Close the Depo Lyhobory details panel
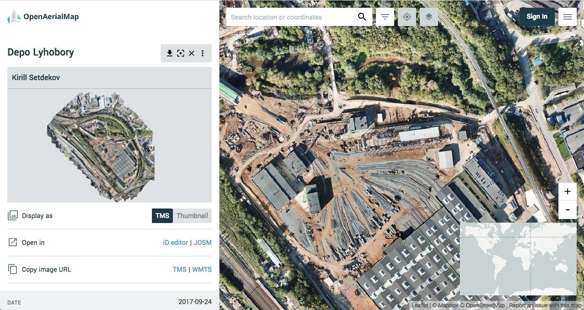This screenshot has width=584, height=310. [x=192, y=53]
